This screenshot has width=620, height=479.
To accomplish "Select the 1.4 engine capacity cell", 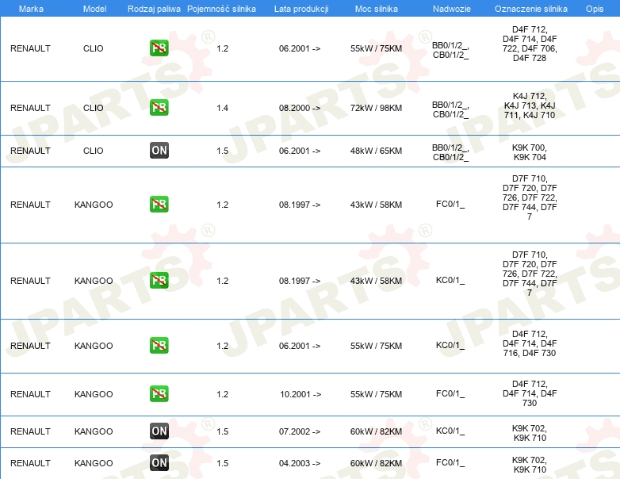I will coord(222,108).
